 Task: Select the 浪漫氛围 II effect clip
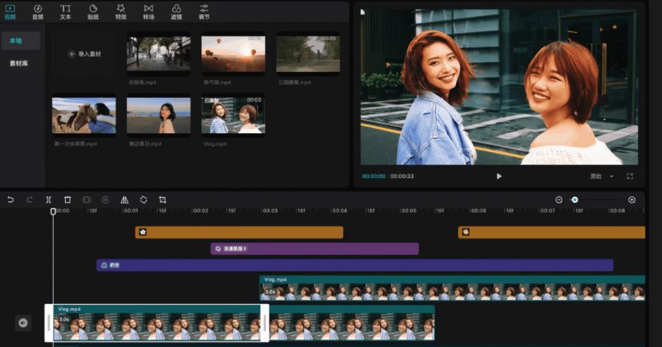coord(314,248)
